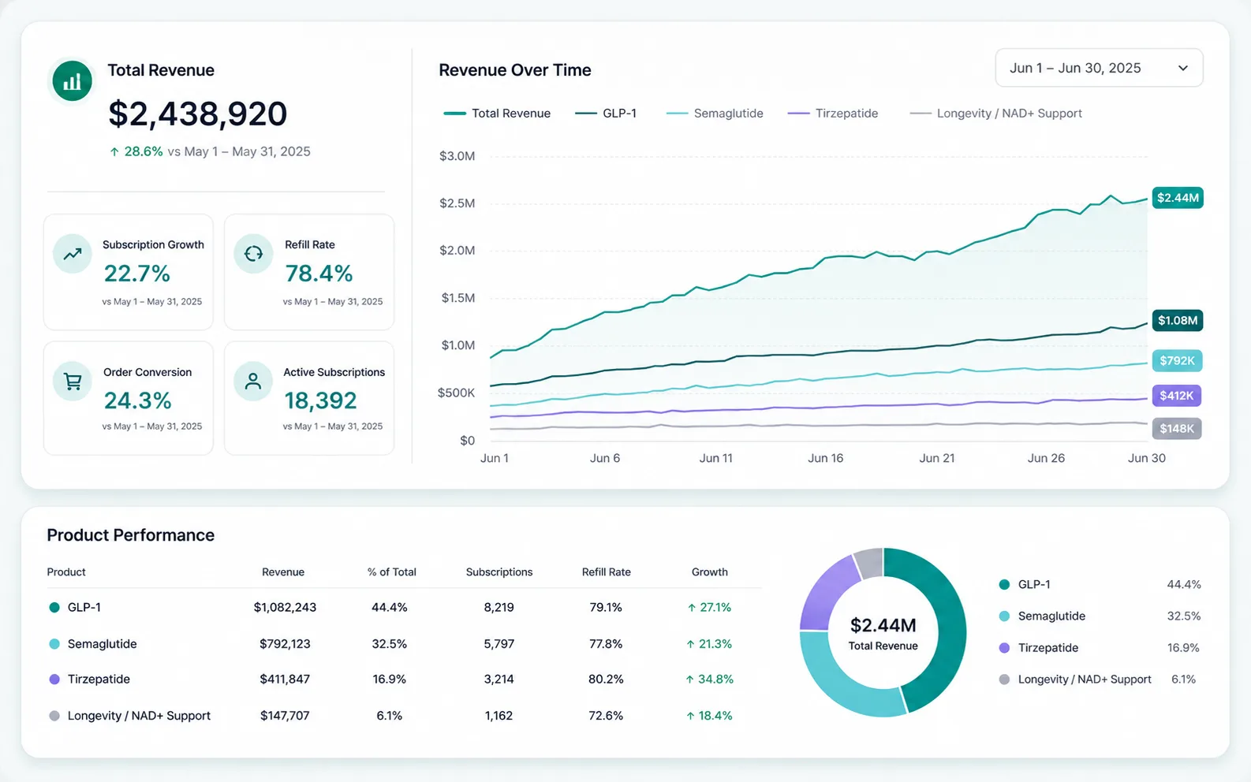
Task: Select the Longevity / NAD+ Support table row
Action: click(x=404, y=716)
